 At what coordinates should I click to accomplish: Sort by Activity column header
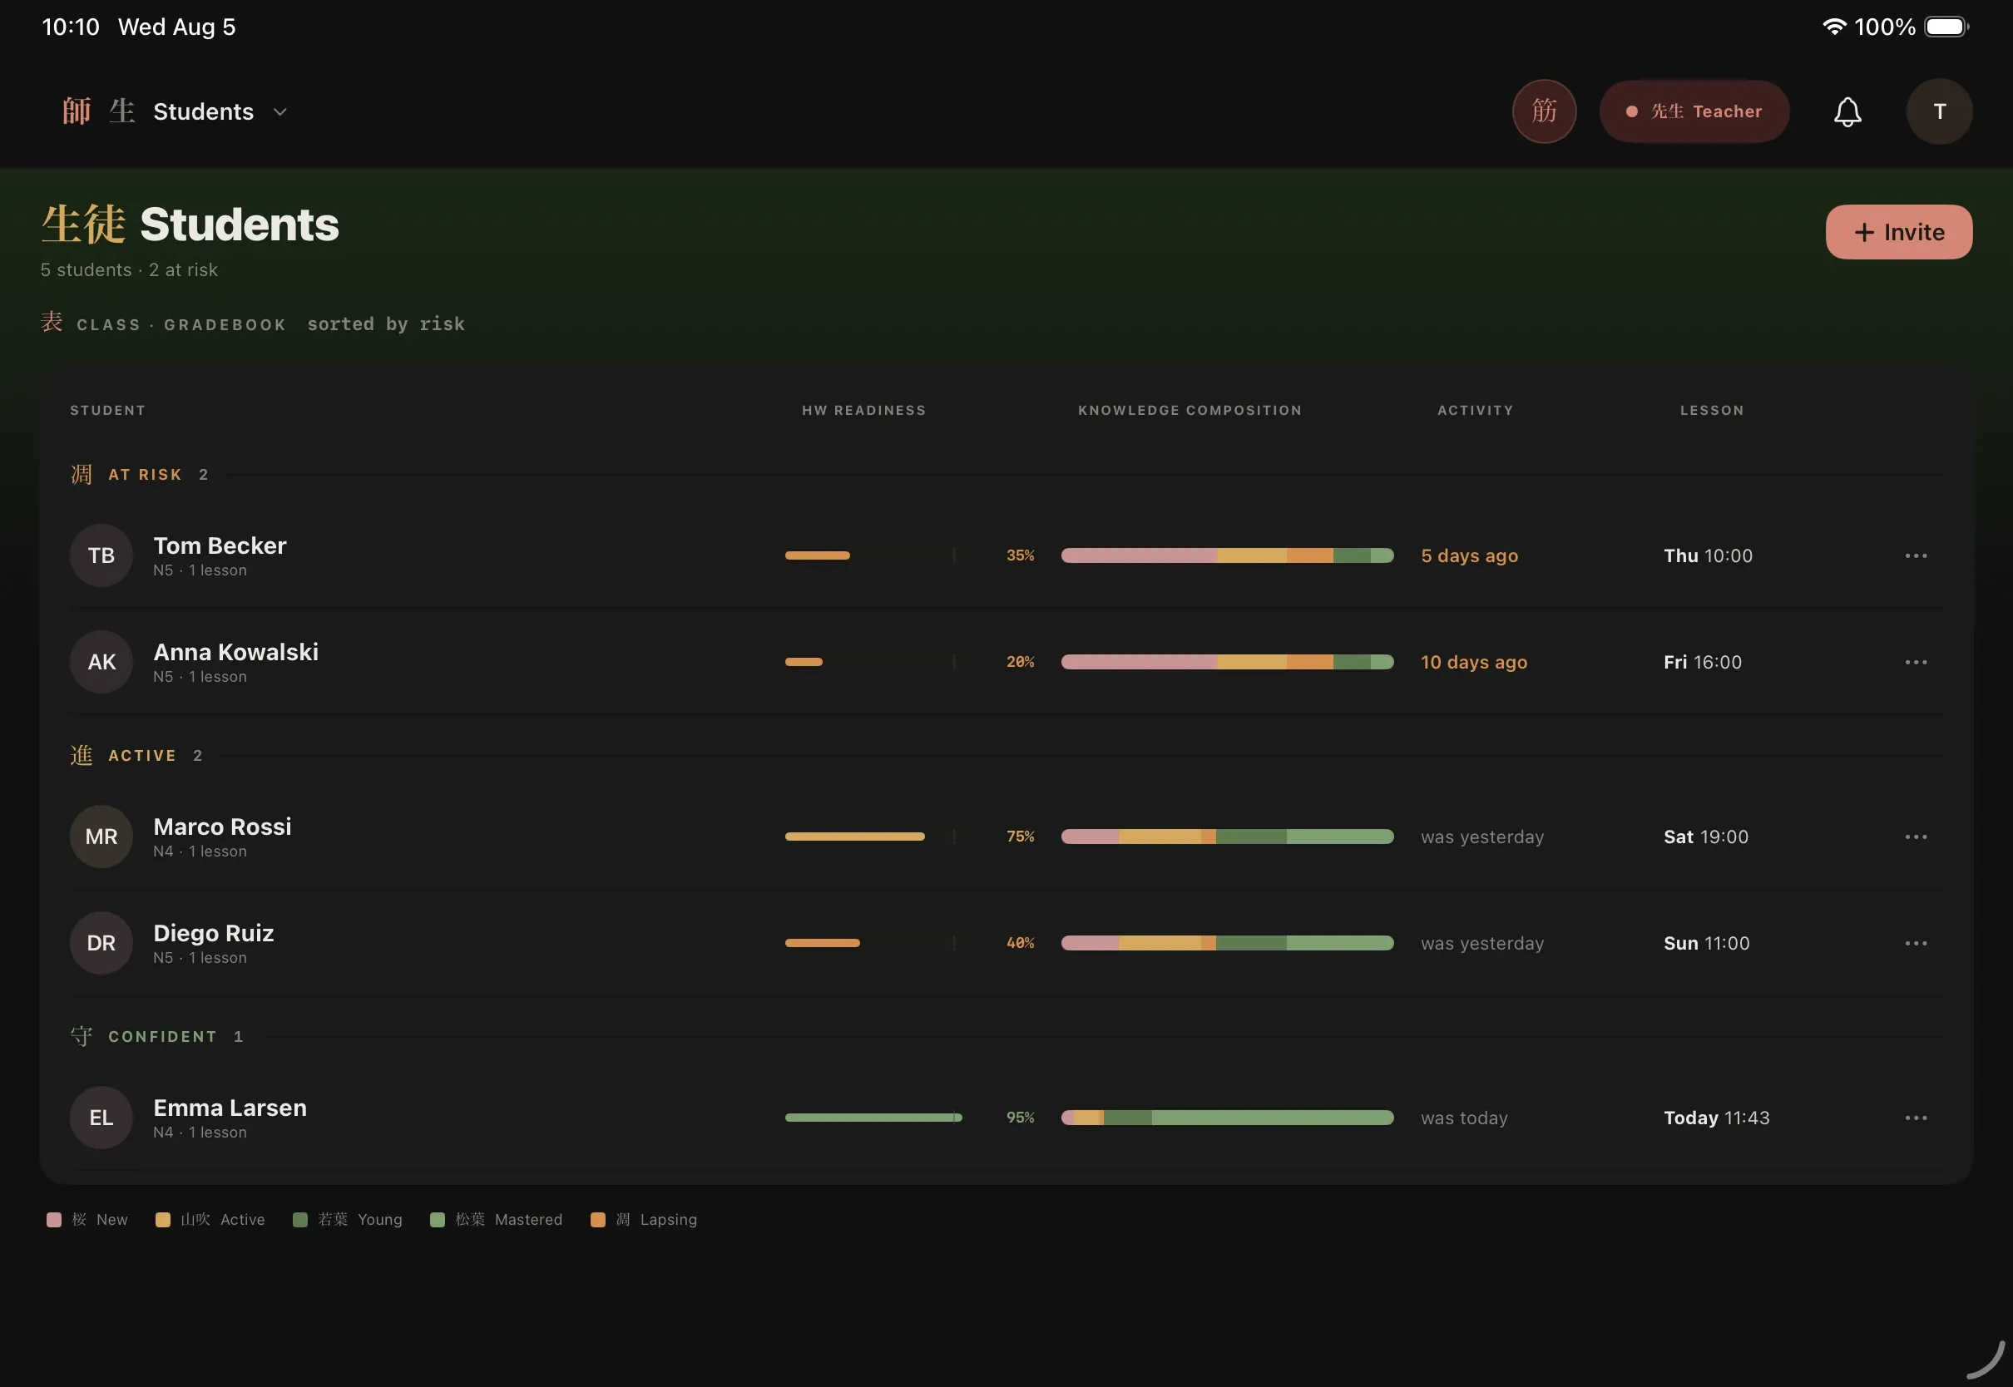pyautogui.click(x=1474, y=410)
